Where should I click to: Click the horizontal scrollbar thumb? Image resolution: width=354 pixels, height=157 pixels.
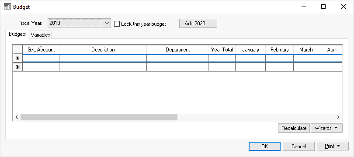[x=99, y=117]
